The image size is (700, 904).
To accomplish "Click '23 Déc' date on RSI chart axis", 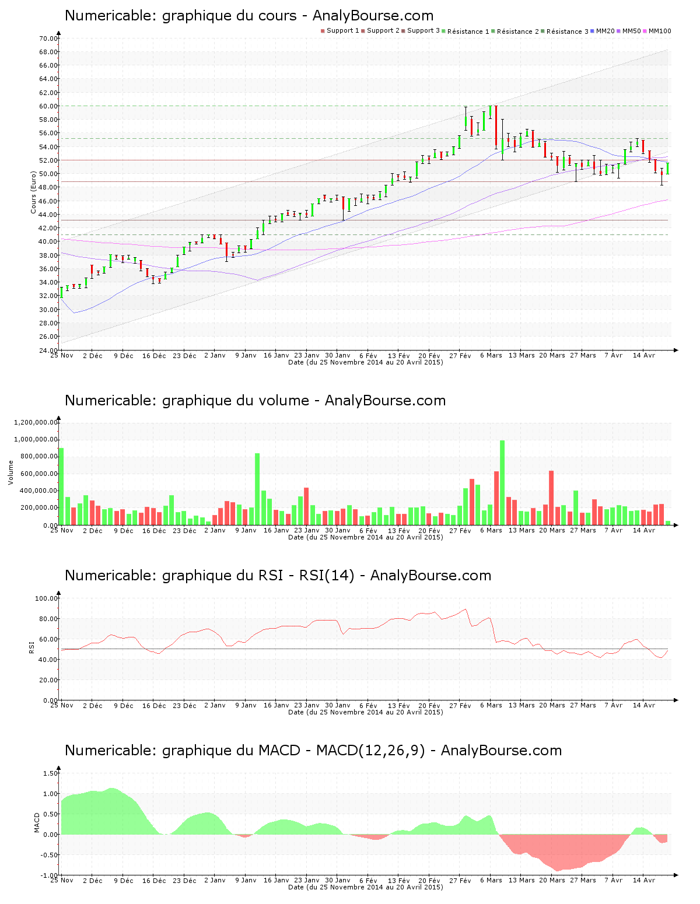I will (184, 705).
